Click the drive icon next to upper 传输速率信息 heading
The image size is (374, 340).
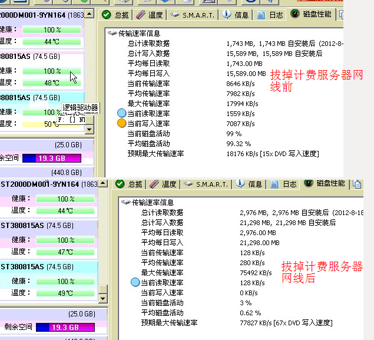click(x=112, y=33)
